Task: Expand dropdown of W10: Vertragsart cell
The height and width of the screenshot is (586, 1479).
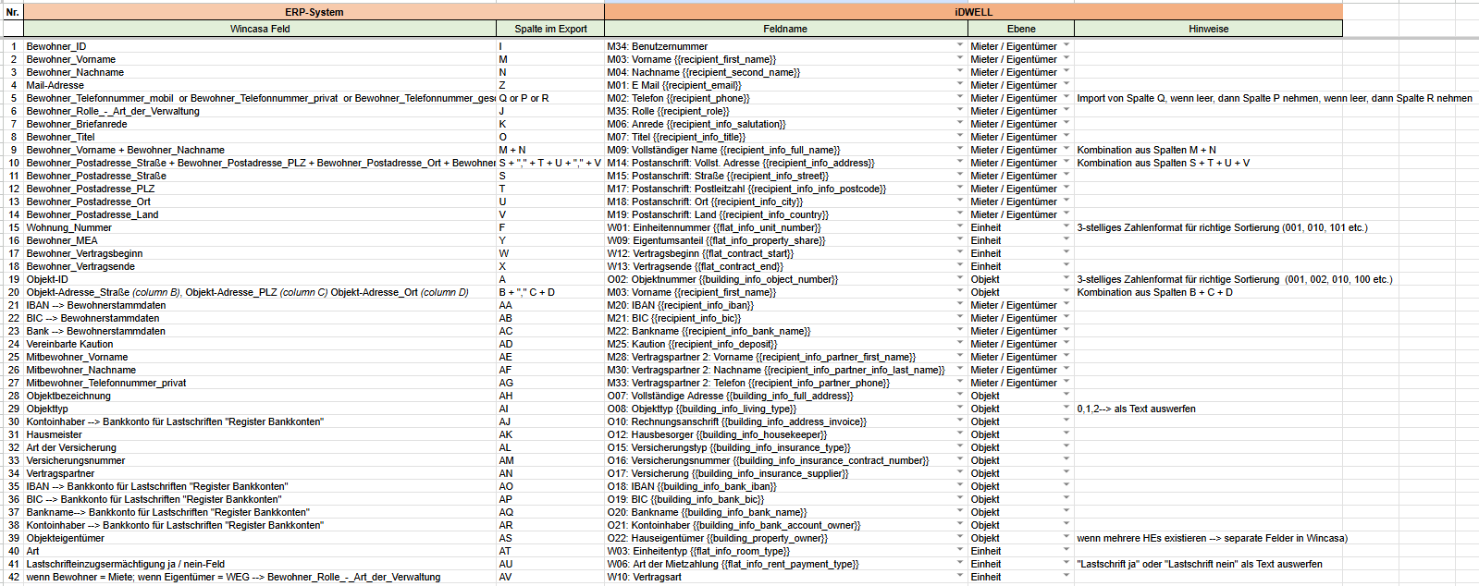Action: 959,576
